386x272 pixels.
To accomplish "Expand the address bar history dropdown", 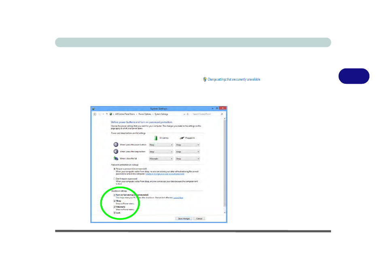I will pyautogui.click(x=184, y=114).
